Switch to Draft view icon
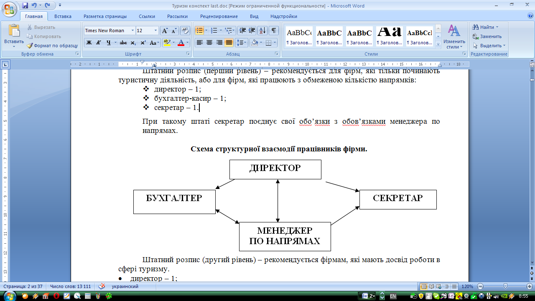 click(454, 286)
